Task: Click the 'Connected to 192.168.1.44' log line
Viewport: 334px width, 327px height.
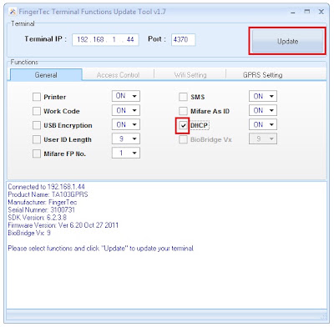Action: click(x=46, y=187)
